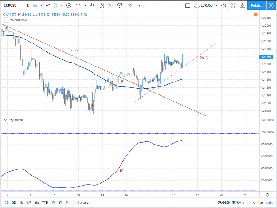The image size is (277, 208).
Task: Open the financials bars-plus icon
Action: [92, 5]
